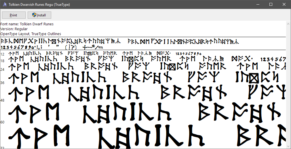The width and height of the screenshot is (291, 149).
Task: Click the digits row '1234567890' in character set
Action: tap(18, 47)
